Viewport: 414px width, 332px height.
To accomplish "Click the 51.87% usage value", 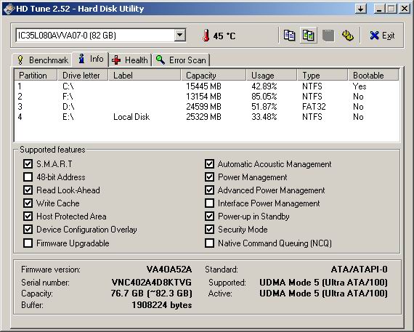I will coord(264,107).
